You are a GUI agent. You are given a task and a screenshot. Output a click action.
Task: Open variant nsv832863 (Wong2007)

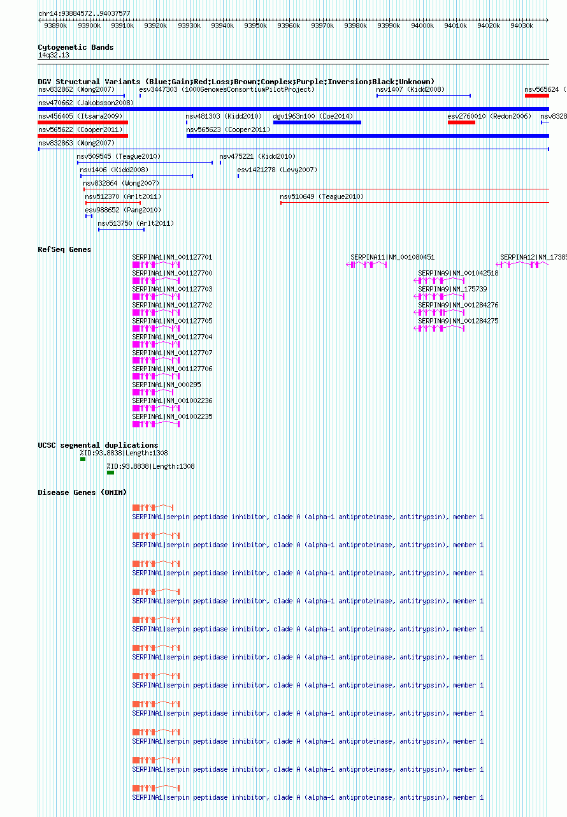click(x=76, y=144)
